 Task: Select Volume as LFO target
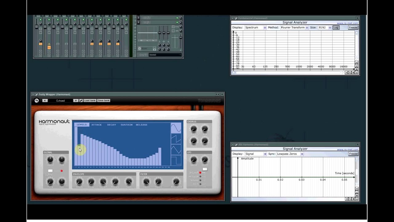[x=200, y=180]
